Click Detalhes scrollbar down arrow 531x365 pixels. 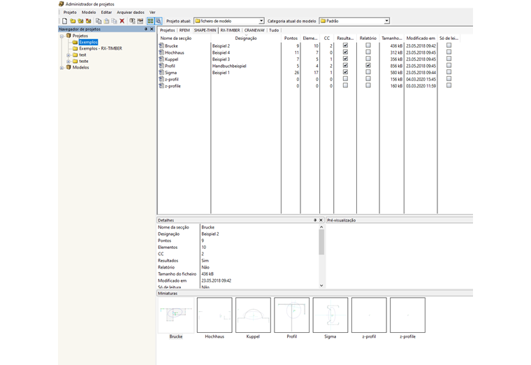coord(321,285)
